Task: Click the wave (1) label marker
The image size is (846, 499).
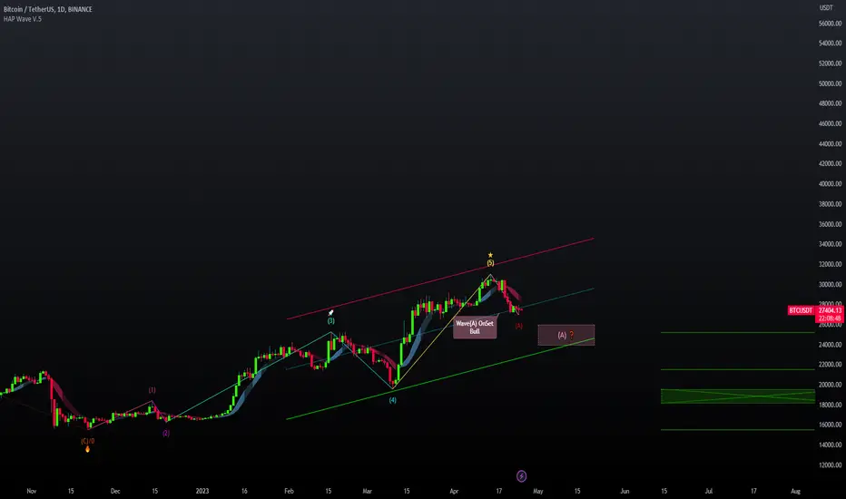Action: (x=152, y=390)
